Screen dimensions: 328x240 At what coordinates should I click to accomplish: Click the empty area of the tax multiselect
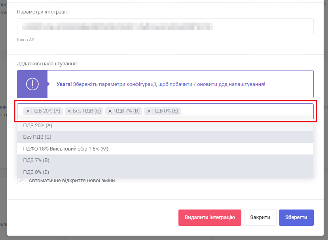pyautogui.click(x=245, y=111)
